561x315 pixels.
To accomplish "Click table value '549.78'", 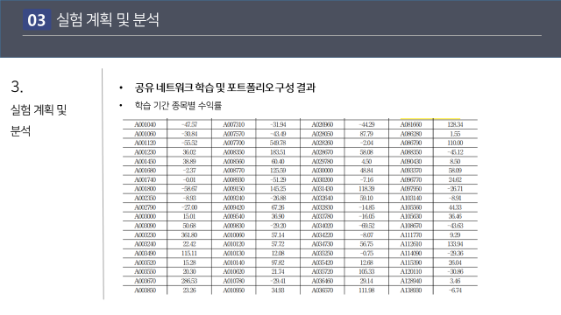I will click(278, 143).
